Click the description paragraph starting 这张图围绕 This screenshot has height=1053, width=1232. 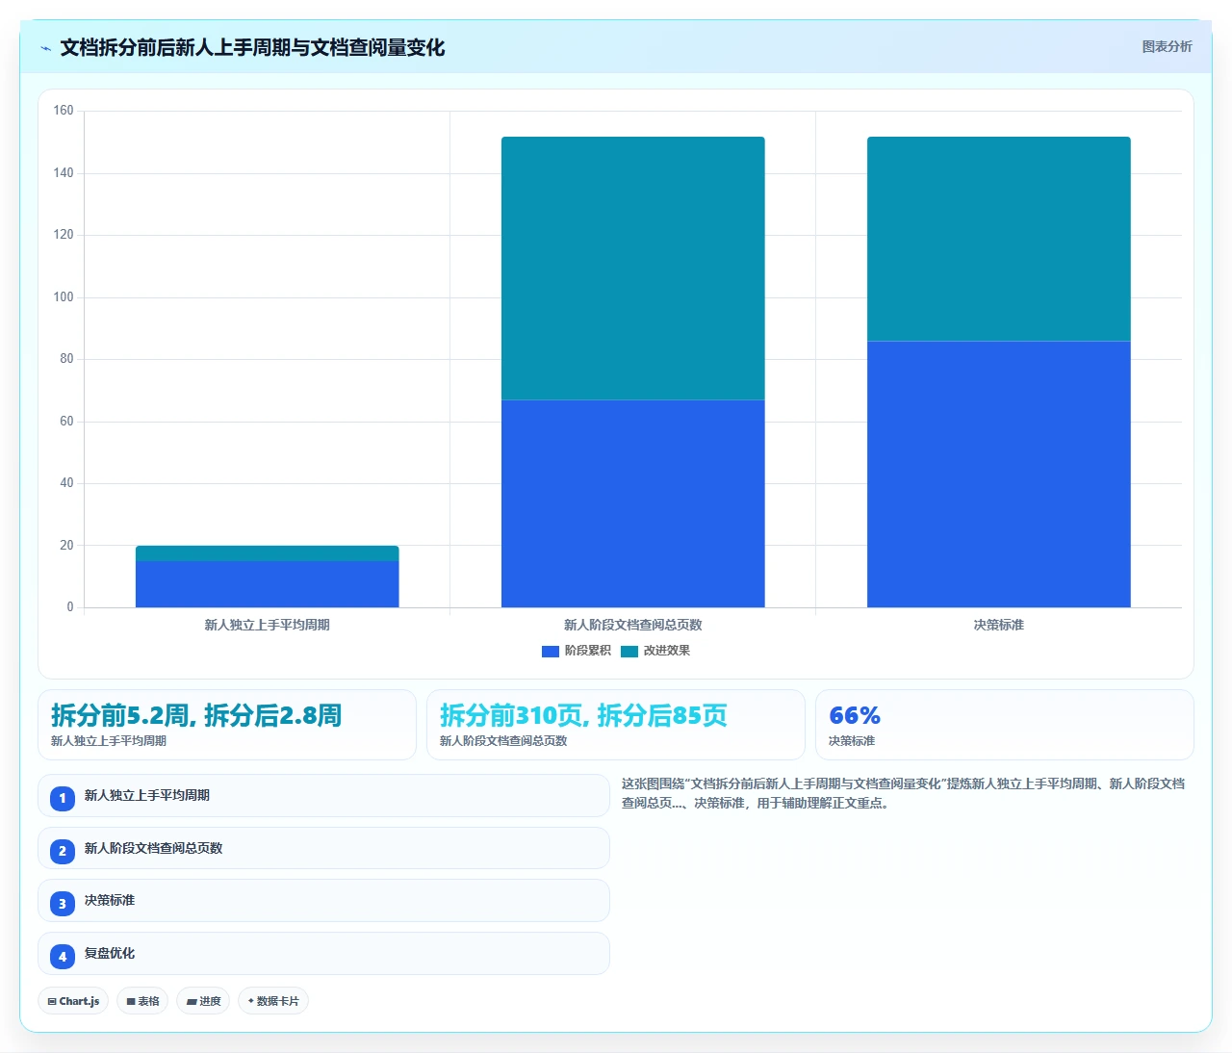point(903,793)
